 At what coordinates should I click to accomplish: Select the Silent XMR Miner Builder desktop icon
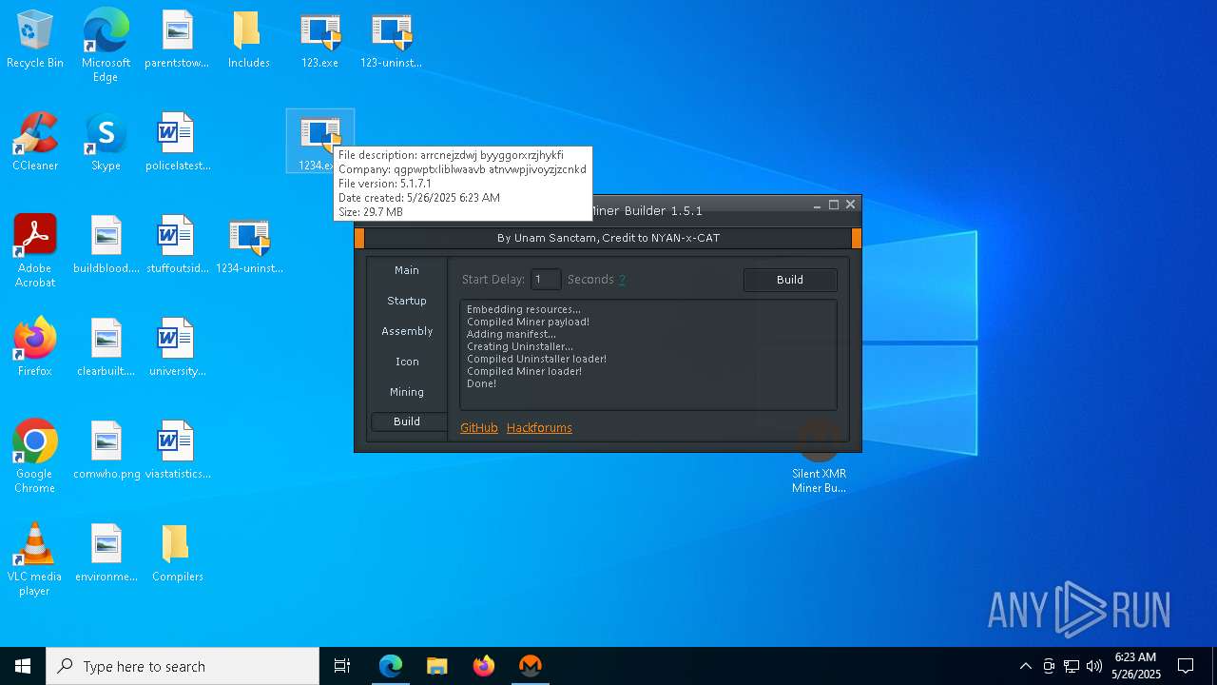(819, 457)
